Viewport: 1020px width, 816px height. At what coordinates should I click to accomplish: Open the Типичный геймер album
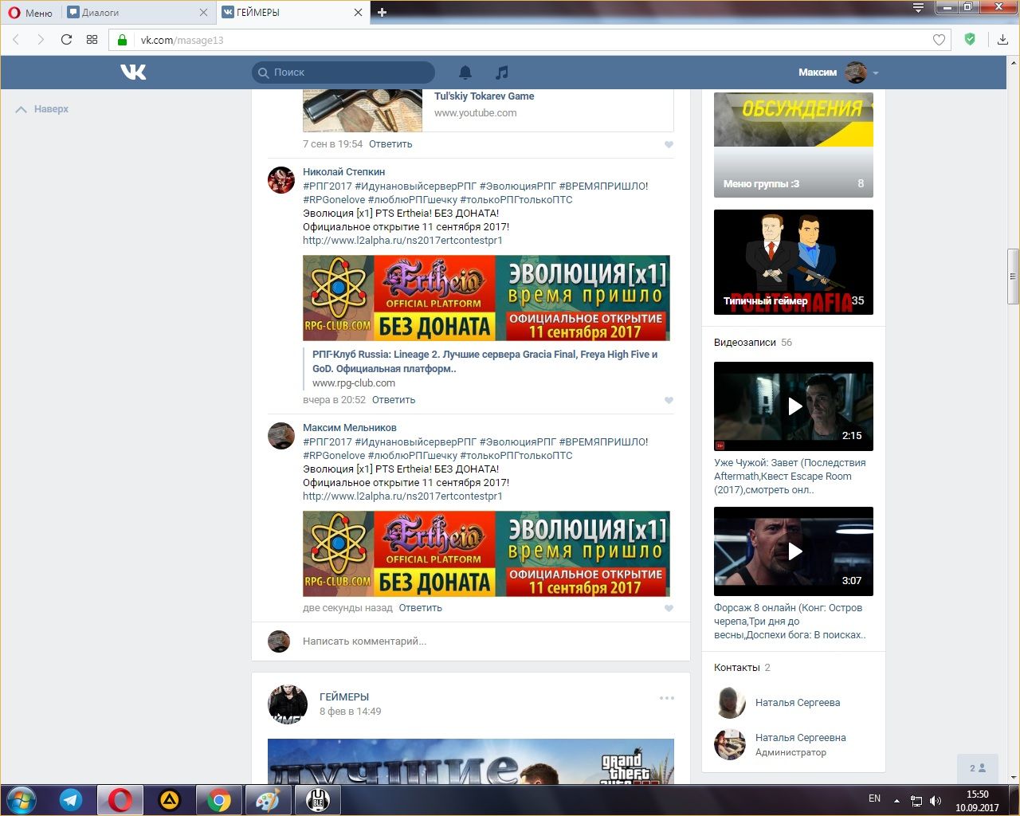click(x=794, y=262)
